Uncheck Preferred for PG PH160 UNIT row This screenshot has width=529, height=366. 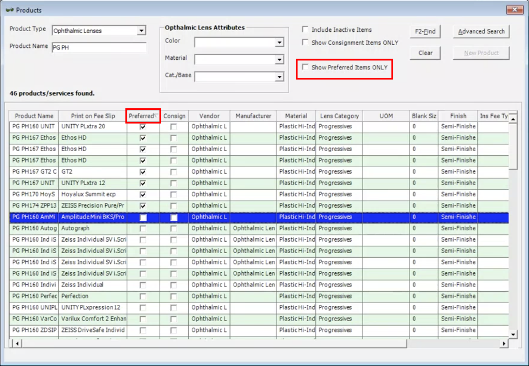pyautogui.click(x=143, y=127)
